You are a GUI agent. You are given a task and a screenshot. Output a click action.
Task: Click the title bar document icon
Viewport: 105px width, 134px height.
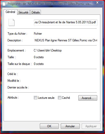4,4
